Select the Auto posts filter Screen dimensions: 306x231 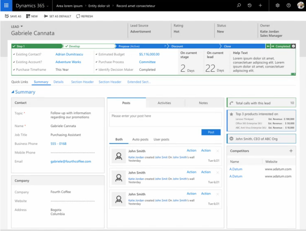click(x=140, y=139)
